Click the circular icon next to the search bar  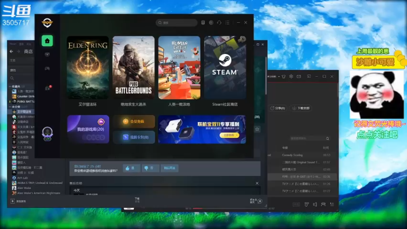pyautogui.click(x=211, y=22)
